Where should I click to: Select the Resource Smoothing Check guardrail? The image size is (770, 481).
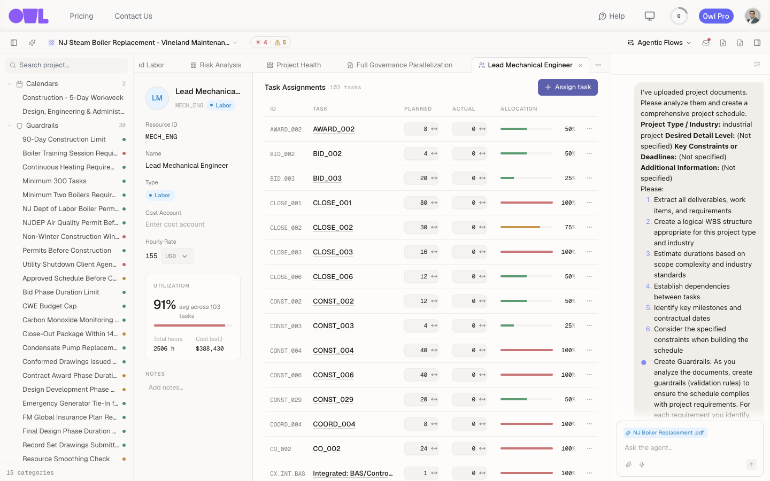click(66, 459)
